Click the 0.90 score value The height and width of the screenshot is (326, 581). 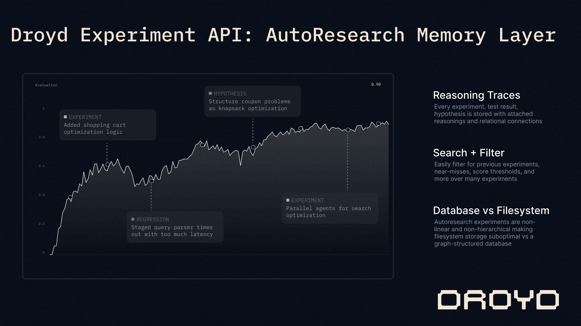click(376, 85)
